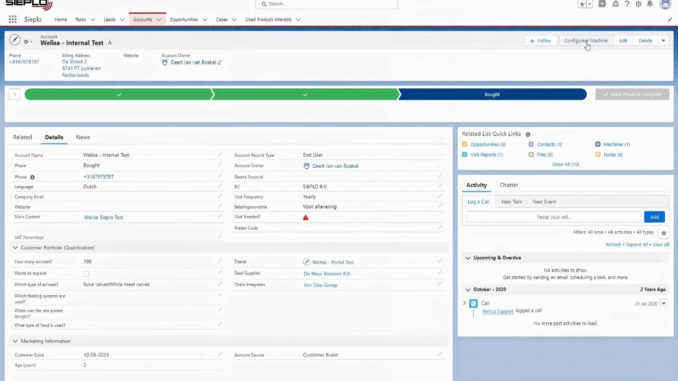
Task: Click the second completed green path stage
Action: pyautogui.click(x=306, y=94)
